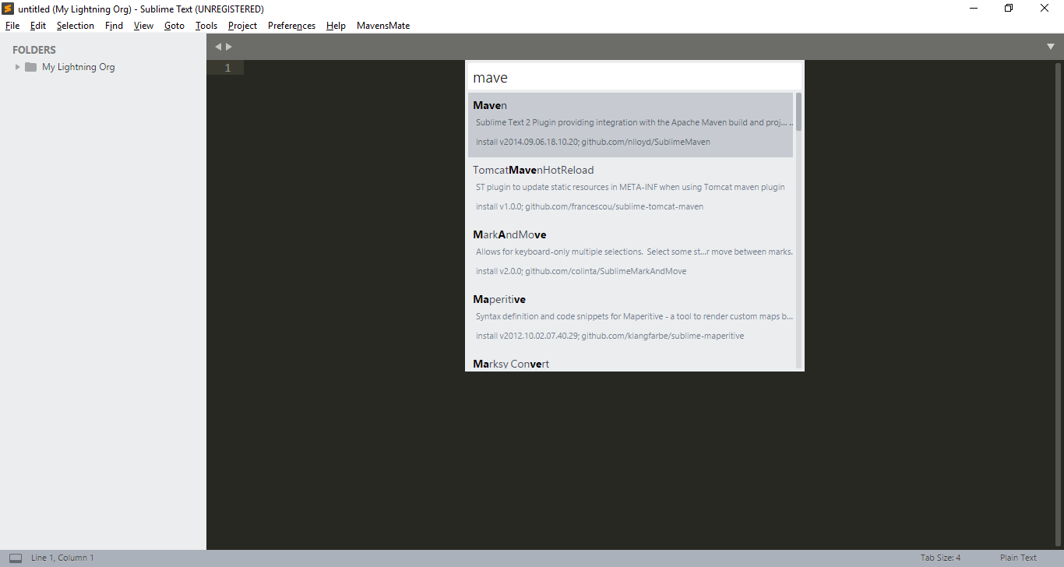Click the FOLDERS sidebar heading
The height and width of the screenshot is (567, 1064).
pyautogui.click(x=34, y=50)
